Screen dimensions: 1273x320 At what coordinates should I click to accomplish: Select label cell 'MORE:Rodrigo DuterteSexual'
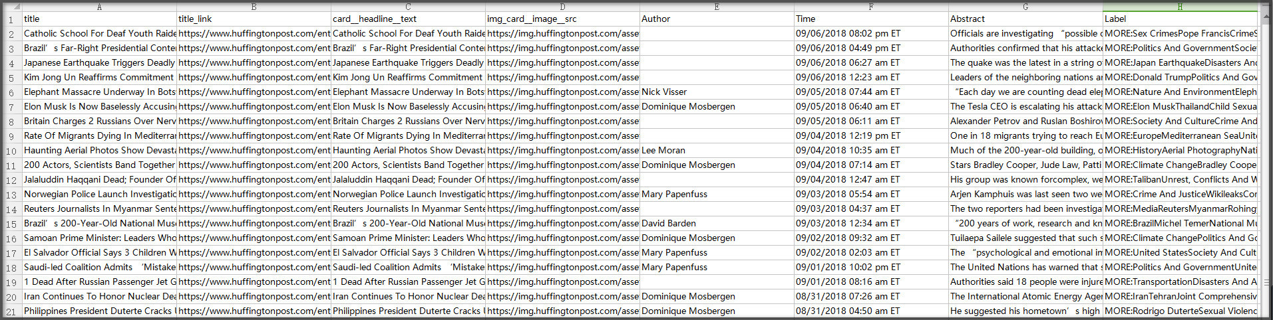1180,311
